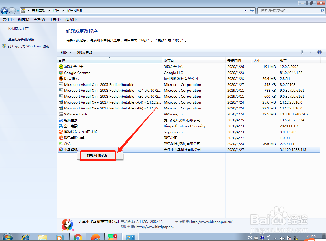
Task: Open recent pages dropdown beside Forward
Action: coord(18,11)
